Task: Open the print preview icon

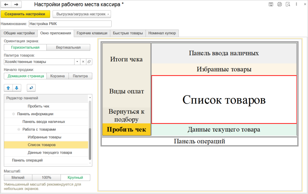Action: tap(288, 4)
